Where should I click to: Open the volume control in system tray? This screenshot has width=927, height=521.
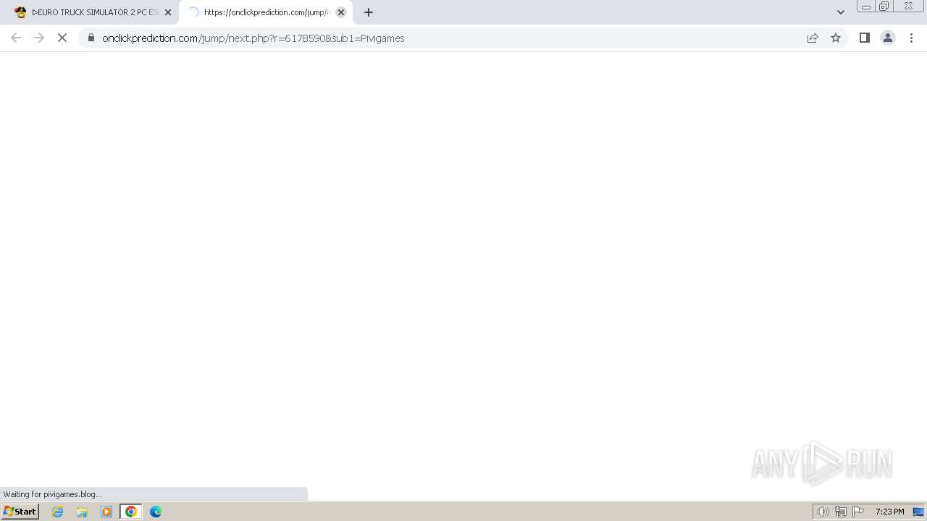point(823,512)
